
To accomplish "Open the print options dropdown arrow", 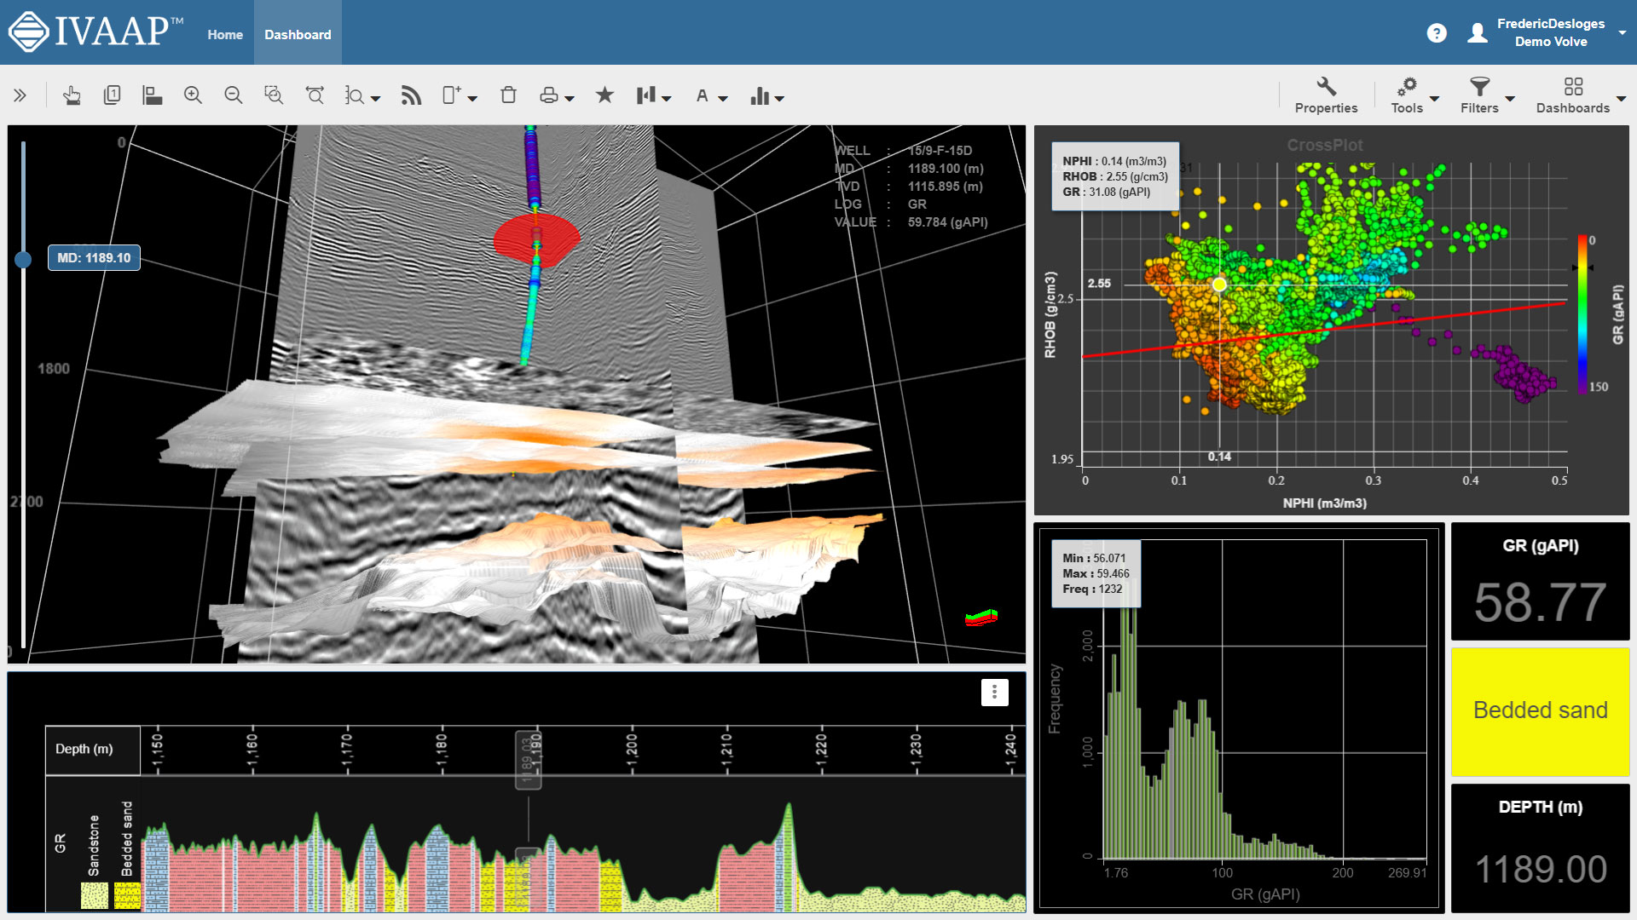I will click(x=570, y=98).
